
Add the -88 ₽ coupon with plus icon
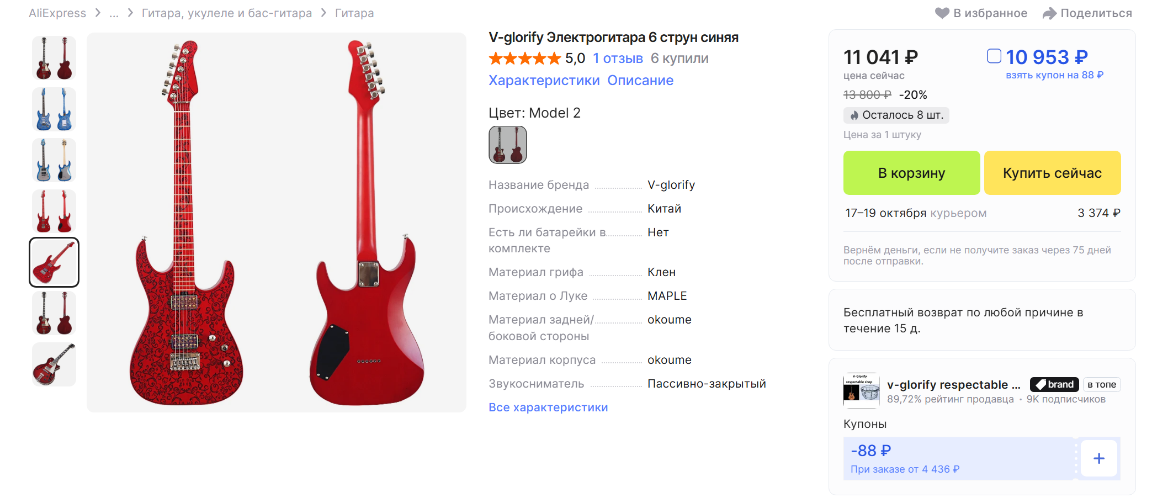[1099, 458]
